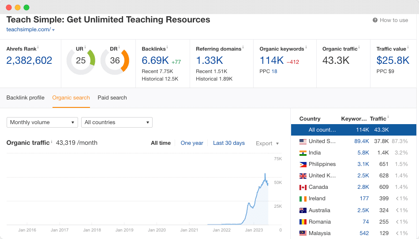This screenshot has height=239, width=419.
Task: Click the info icon next to DR
Action: pos(119,47)
